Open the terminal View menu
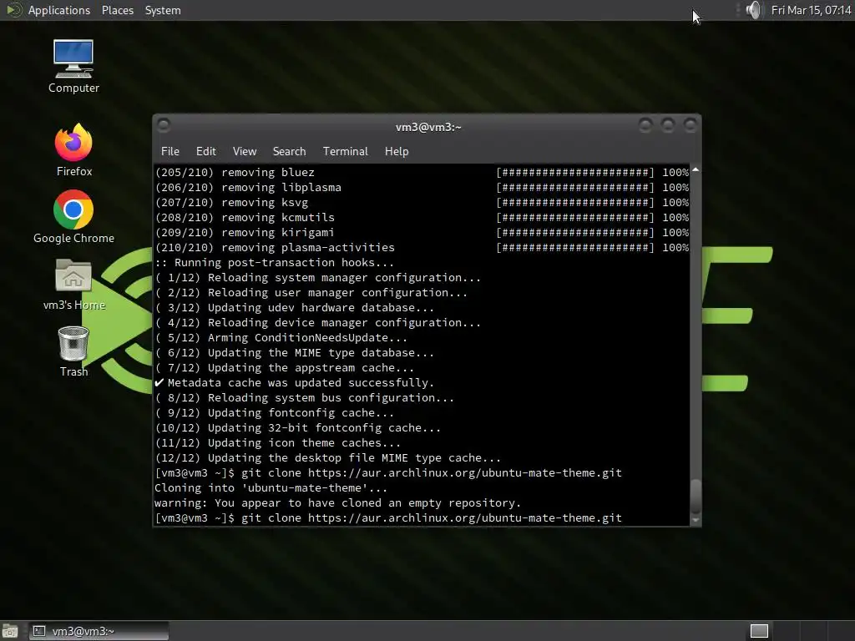This screenshot has width=855, height=641. coord(245,152)
